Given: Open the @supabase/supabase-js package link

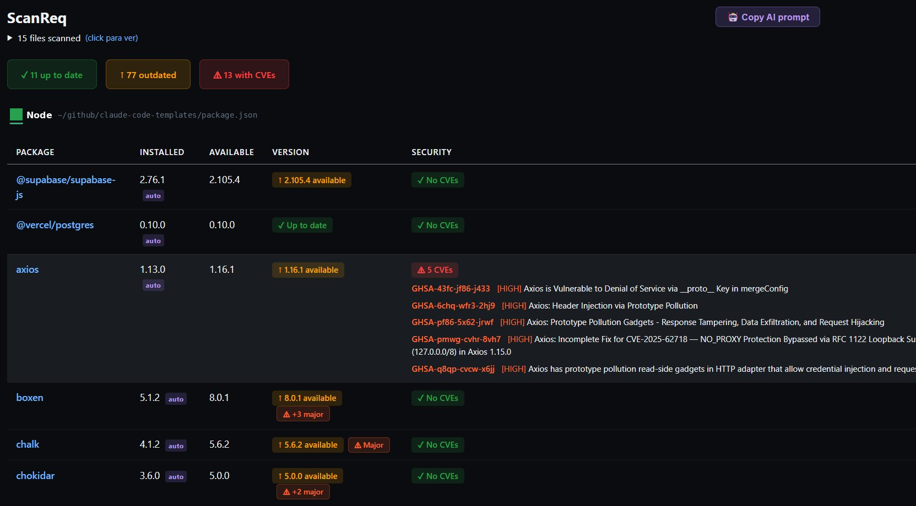Looking at the screenshot, I should [66, 187].
